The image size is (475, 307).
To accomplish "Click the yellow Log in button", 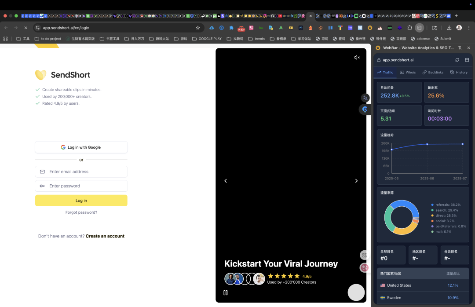I will coord(81,201).
